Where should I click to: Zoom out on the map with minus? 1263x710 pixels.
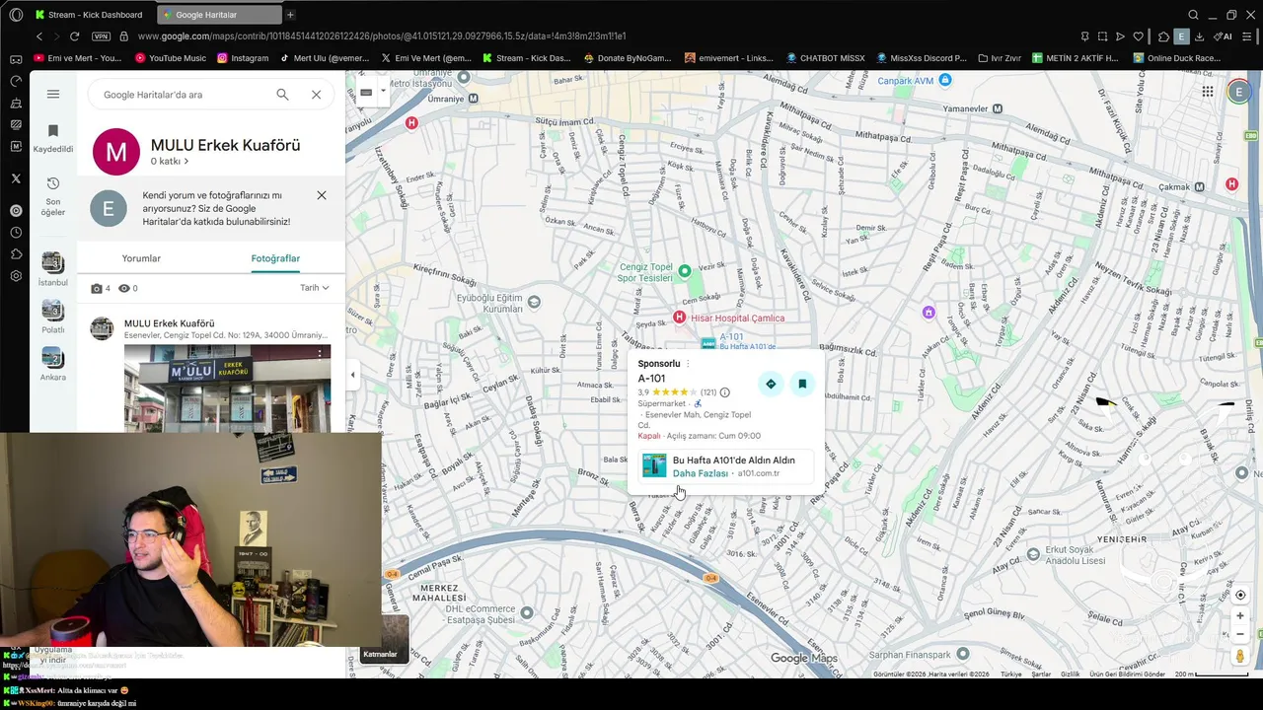click(x=1240, y=634)
